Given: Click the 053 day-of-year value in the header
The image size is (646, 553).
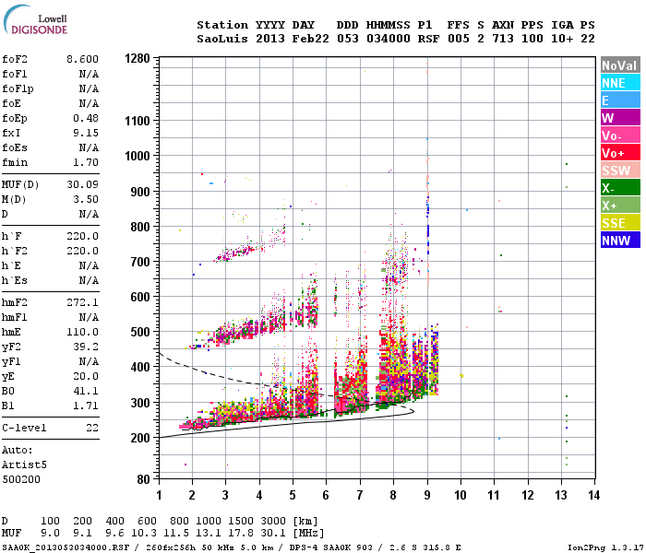Looking at the screenshot, I should point(348,39).
